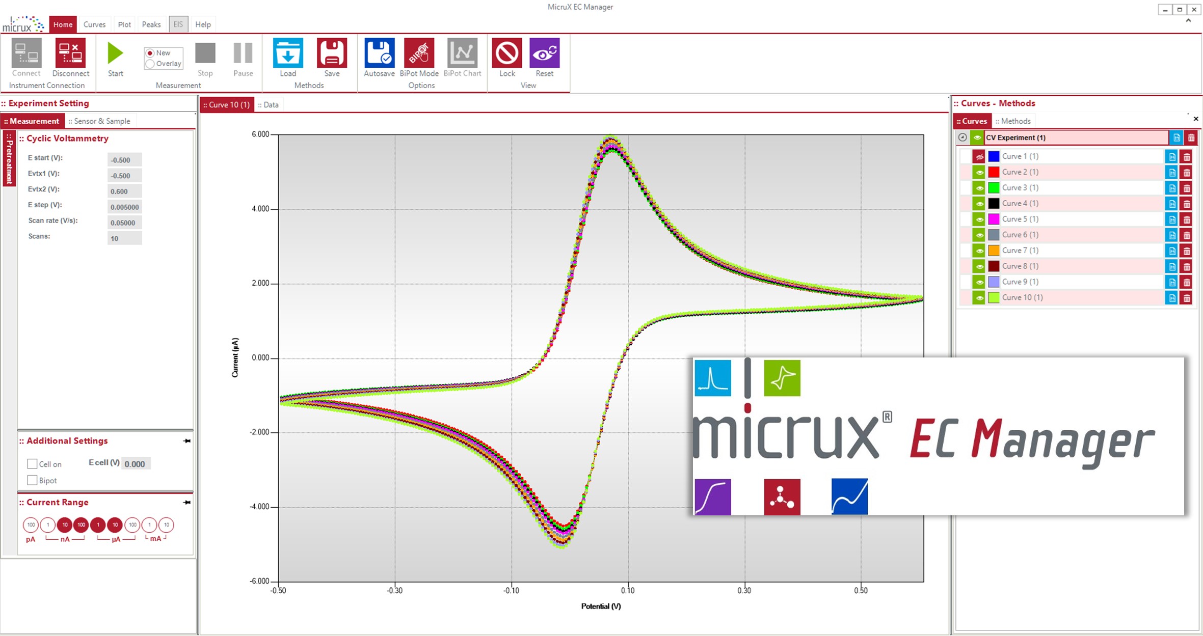The image size is (1203, 636).
Task: Click the magenta Curve 5 color swatch
Action: click(994, 219)
